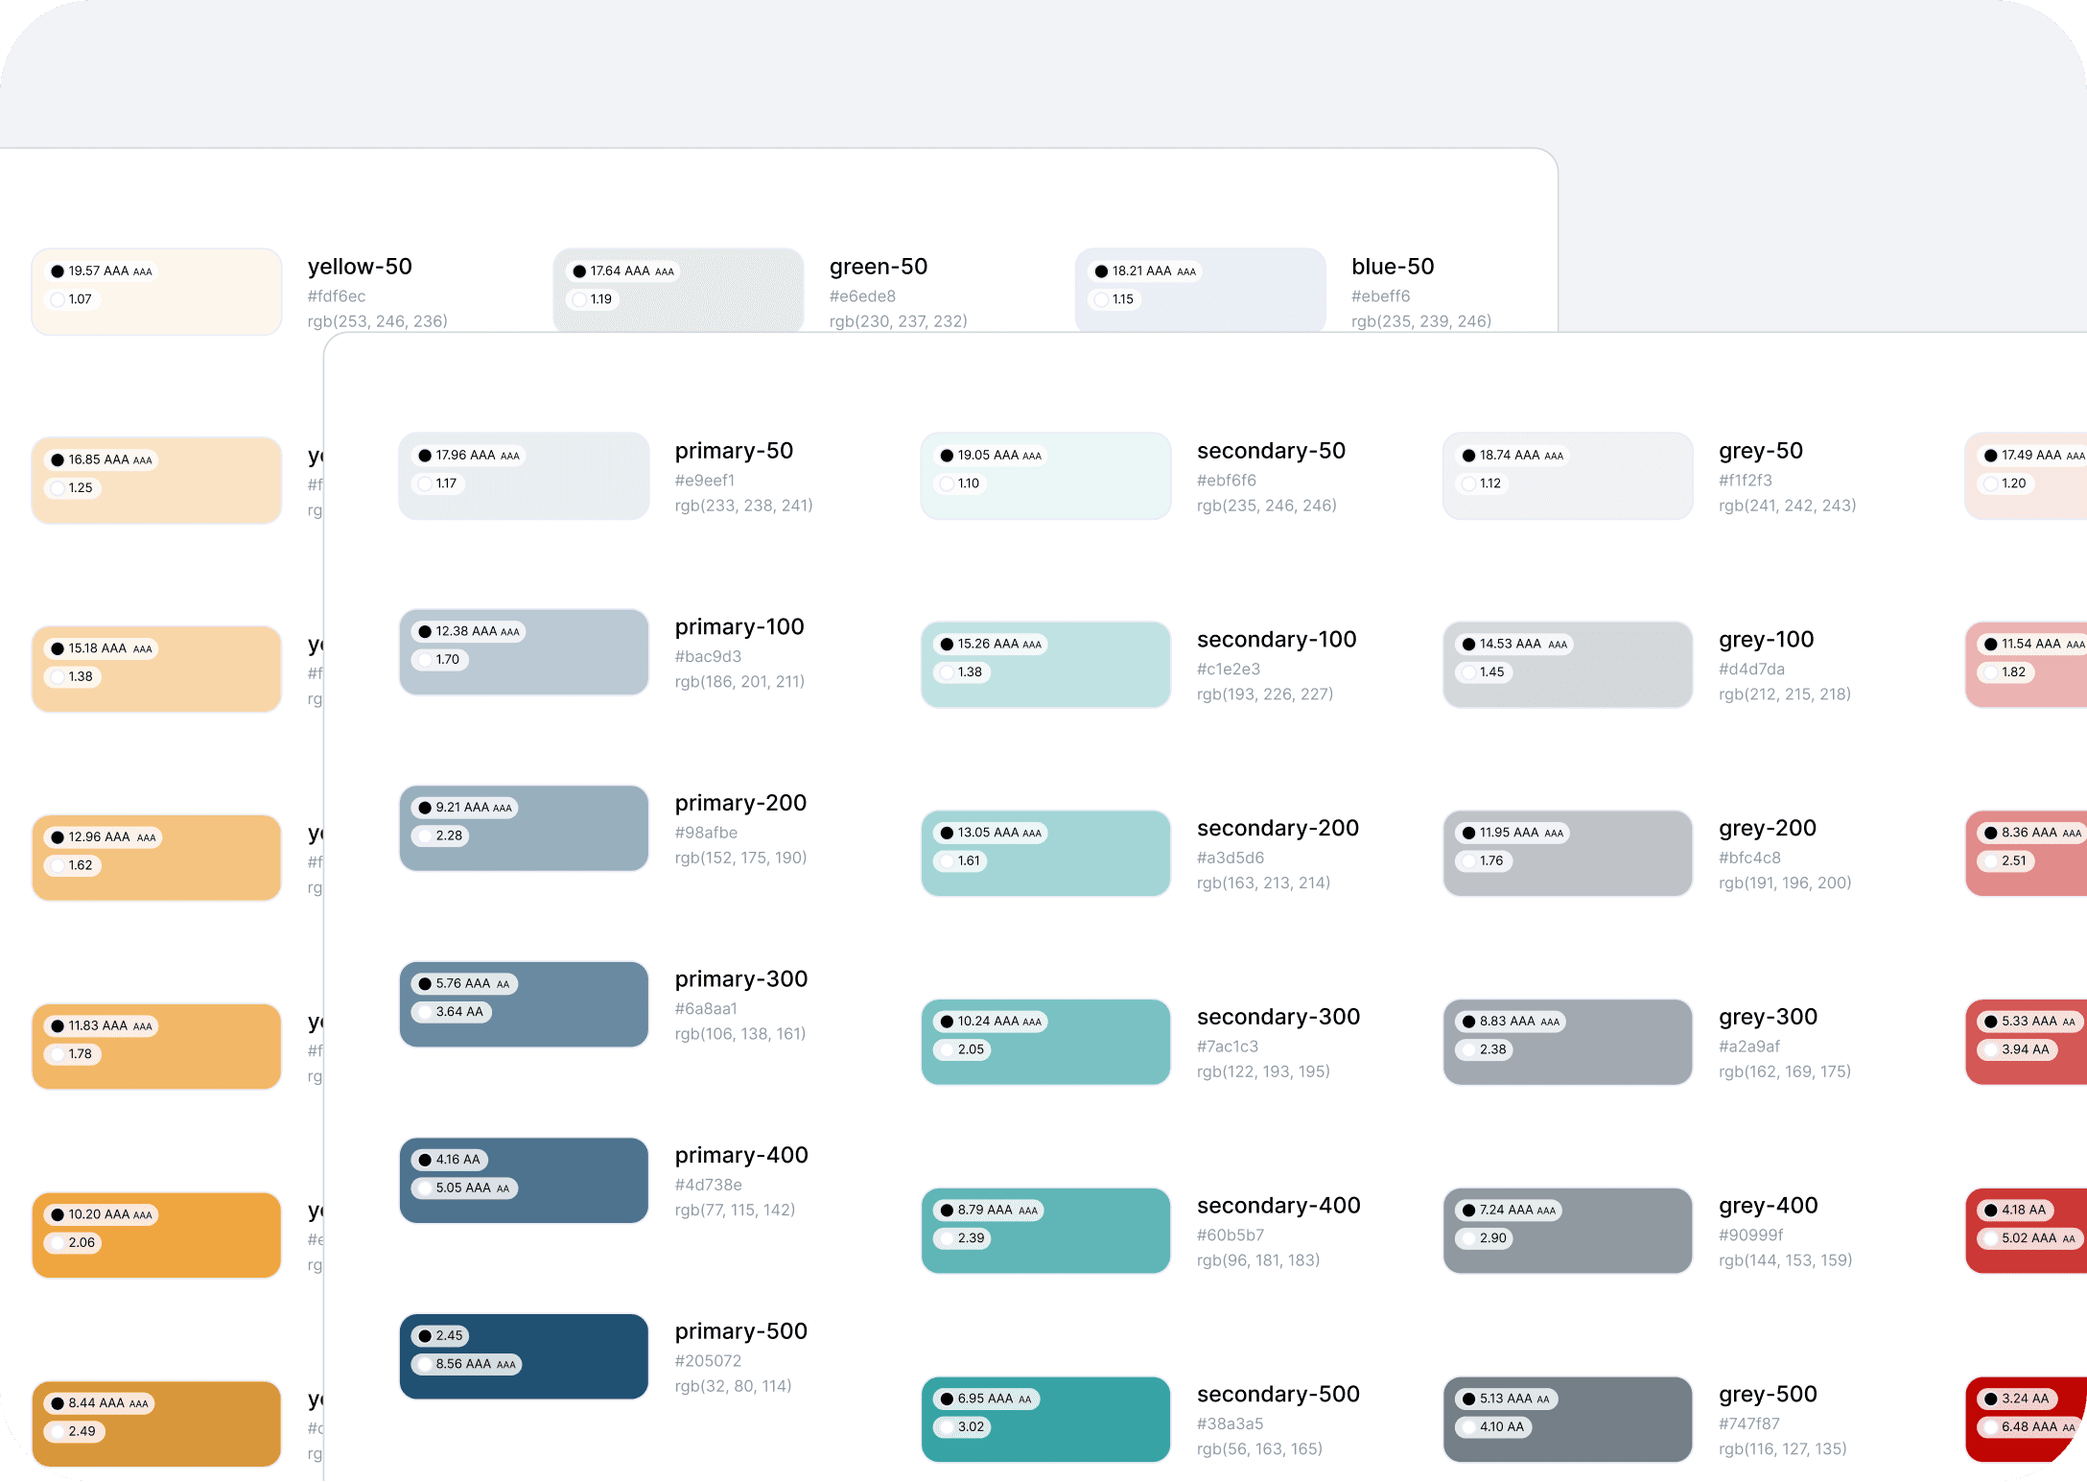This screenshot has width=2087, height=1482.
Task: Click the 5.05 AAA badge on primary-400
Action: click(x=465, y=1188)
